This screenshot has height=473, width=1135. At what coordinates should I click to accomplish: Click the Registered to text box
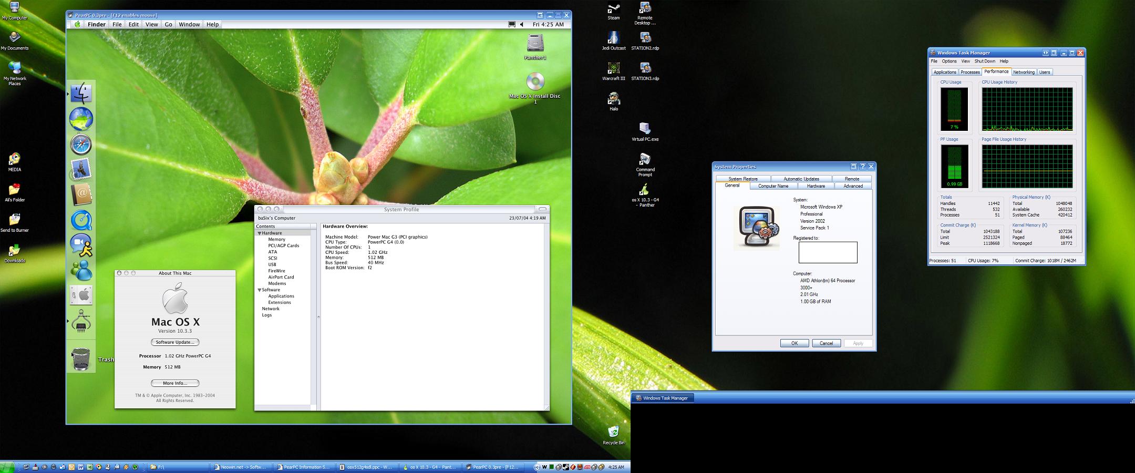point(828,253)
